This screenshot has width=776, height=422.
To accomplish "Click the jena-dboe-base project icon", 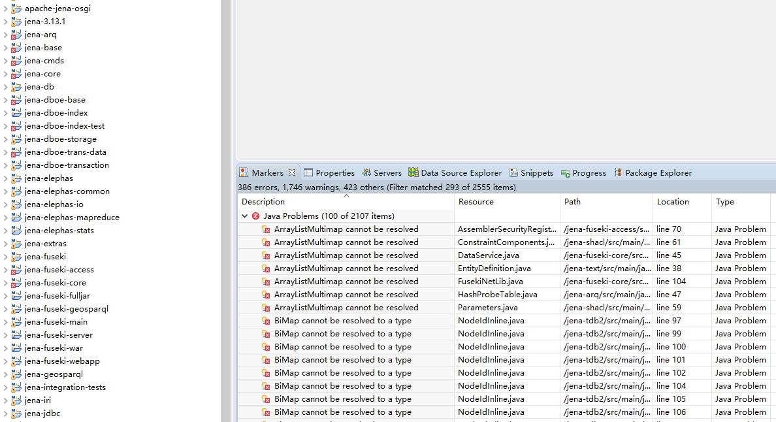I will pos(16,100).
